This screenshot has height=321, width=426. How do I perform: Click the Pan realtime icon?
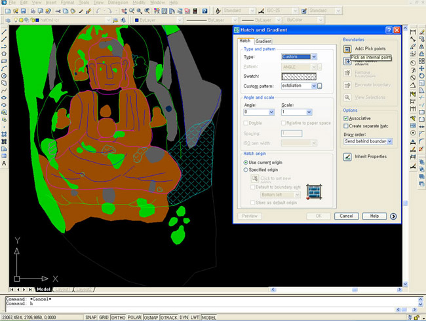pyautogui.click(x=124, y=11)
